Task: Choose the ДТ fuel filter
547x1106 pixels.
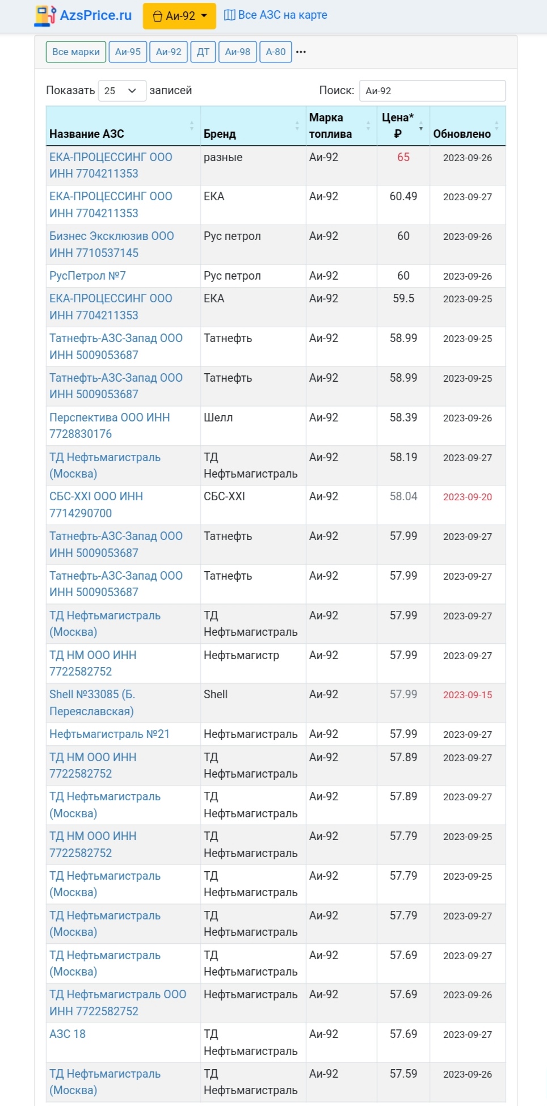Action: tap(203, 52)
